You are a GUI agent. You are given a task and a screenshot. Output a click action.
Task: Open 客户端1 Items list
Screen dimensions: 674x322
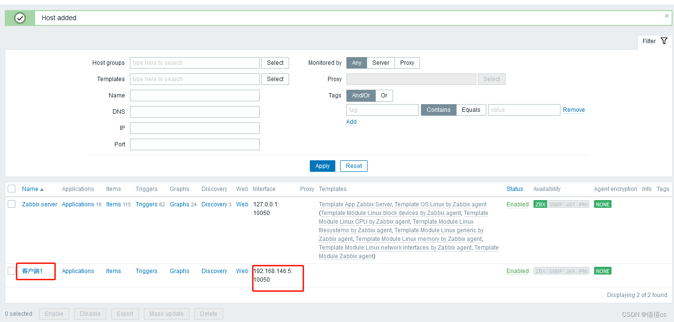(114, 271)
